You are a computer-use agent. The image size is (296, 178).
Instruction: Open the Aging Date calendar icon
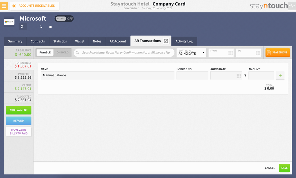[239, 76]
